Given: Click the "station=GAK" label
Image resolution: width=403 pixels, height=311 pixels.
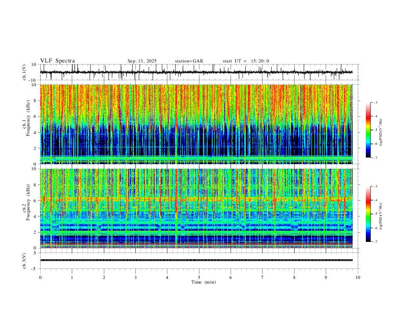Looking at the screenshot, I should click(189, 61).
